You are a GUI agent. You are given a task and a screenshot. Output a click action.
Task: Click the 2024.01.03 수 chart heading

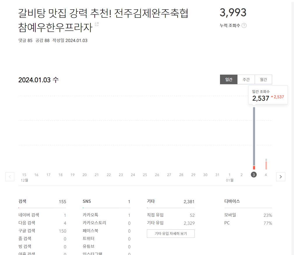click(38, 80)
